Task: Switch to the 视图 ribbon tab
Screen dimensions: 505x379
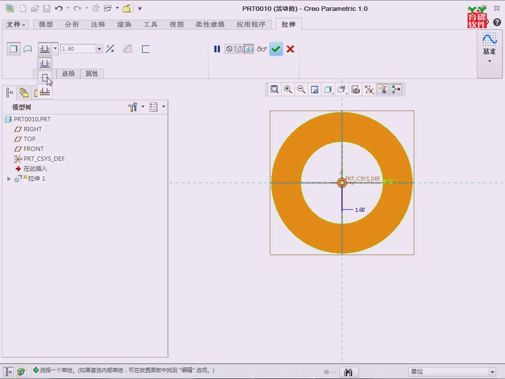Action: pos(177,25)
